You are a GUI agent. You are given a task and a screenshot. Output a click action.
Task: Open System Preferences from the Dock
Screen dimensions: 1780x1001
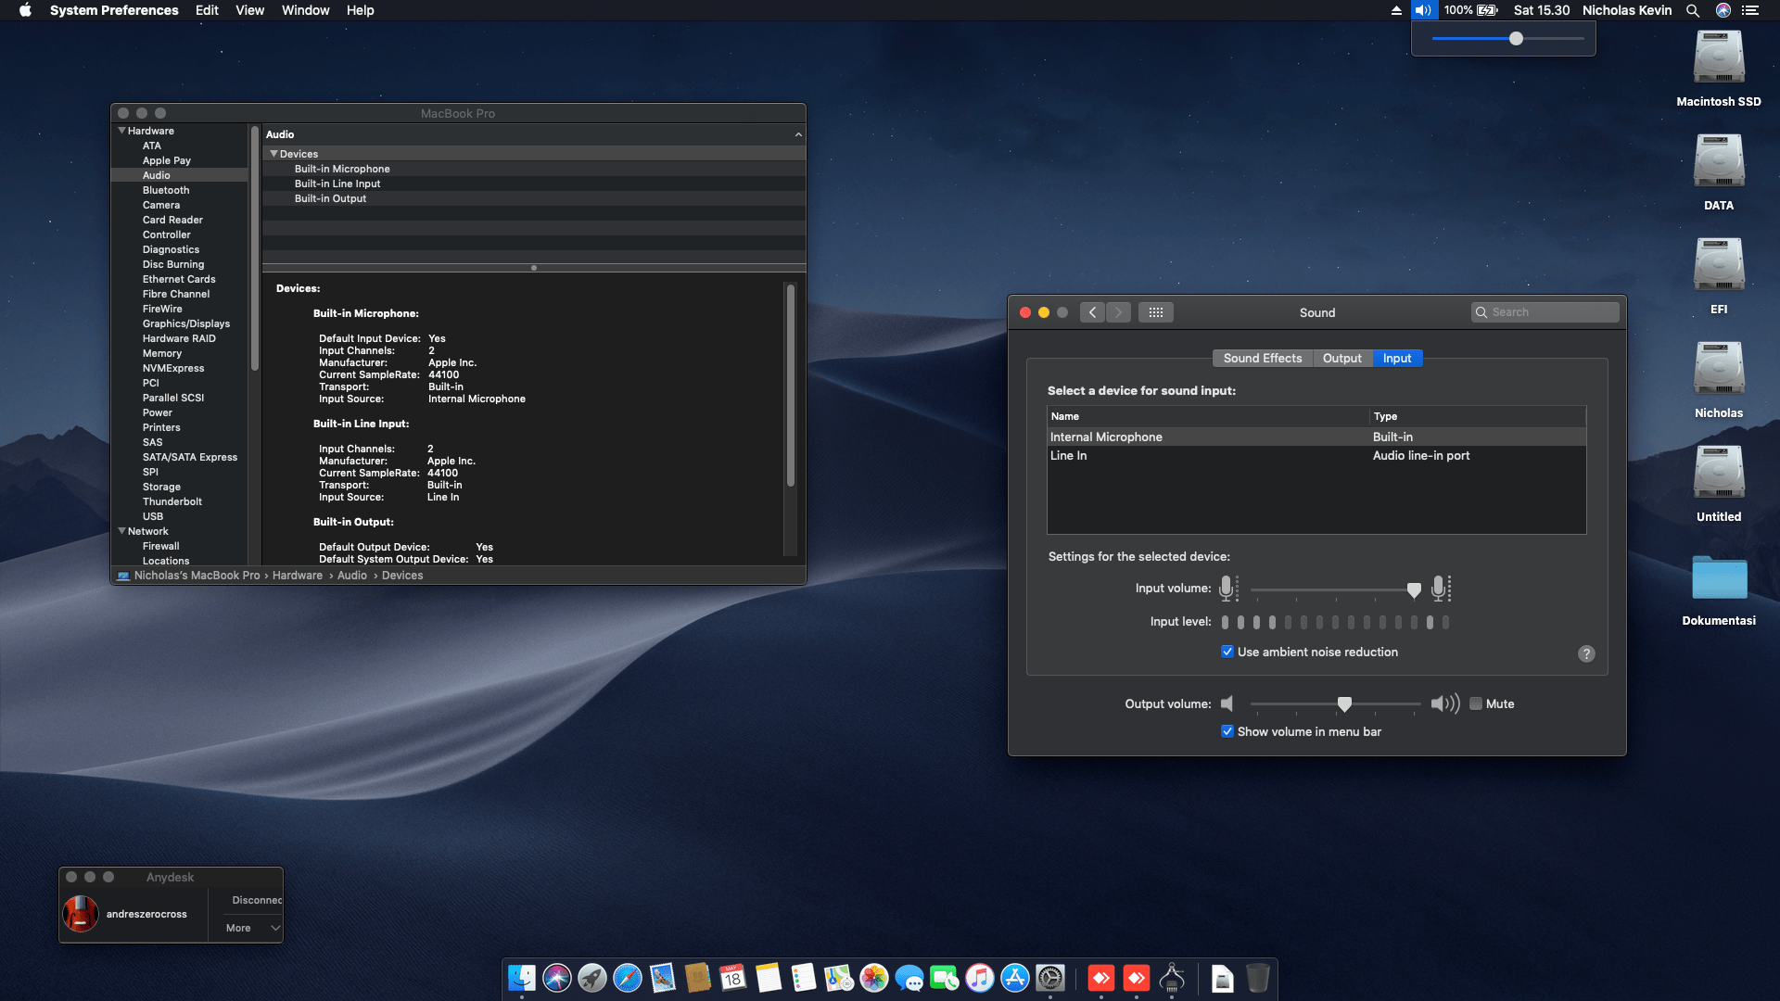coord(1050,978)
